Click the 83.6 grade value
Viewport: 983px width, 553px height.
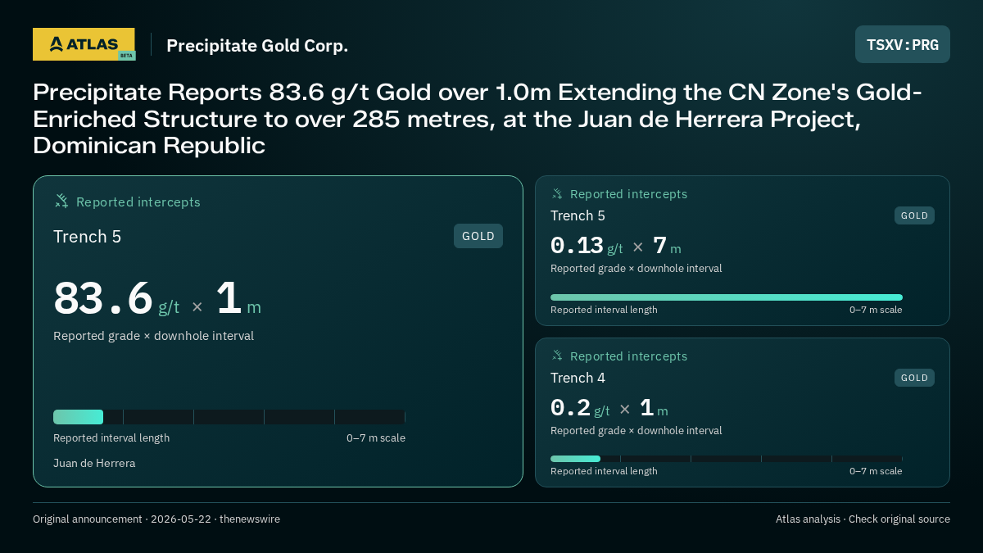(103, 298)
